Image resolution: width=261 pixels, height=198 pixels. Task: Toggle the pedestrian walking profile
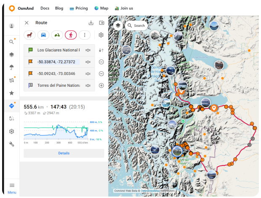click(x=71, y=35)
